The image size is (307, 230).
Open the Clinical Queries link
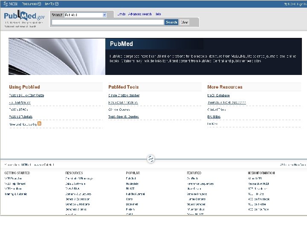[x=119, y=109]
